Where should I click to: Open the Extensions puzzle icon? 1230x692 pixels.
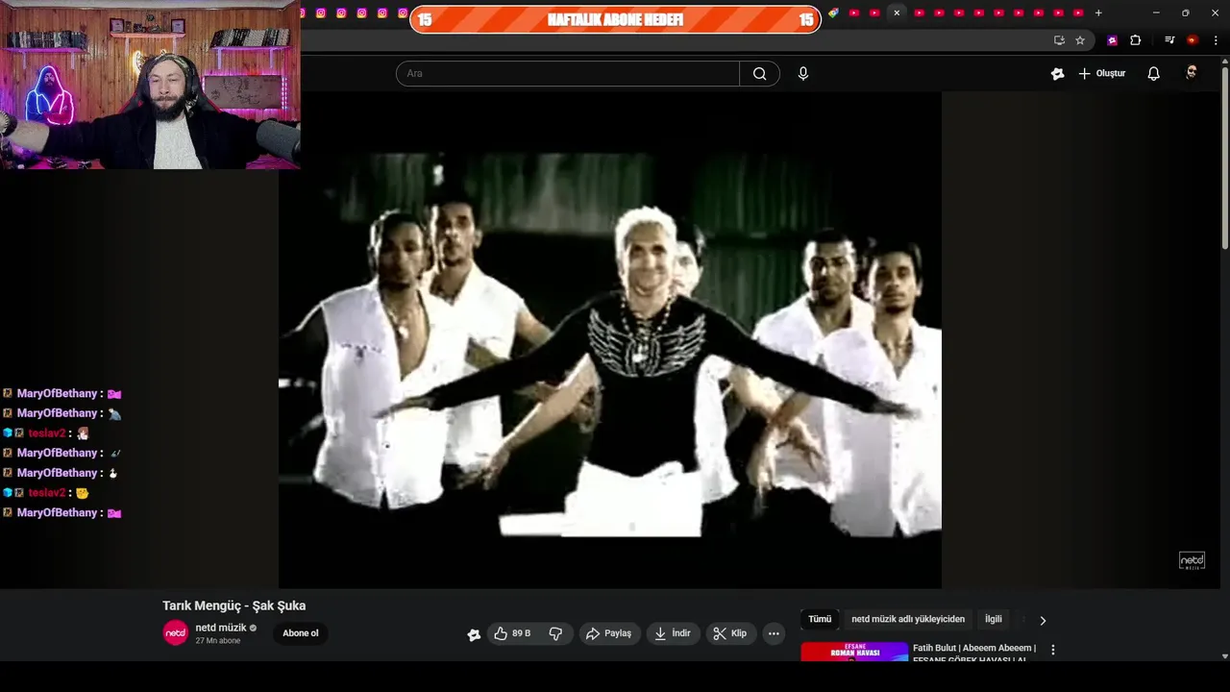[1135, 40]
